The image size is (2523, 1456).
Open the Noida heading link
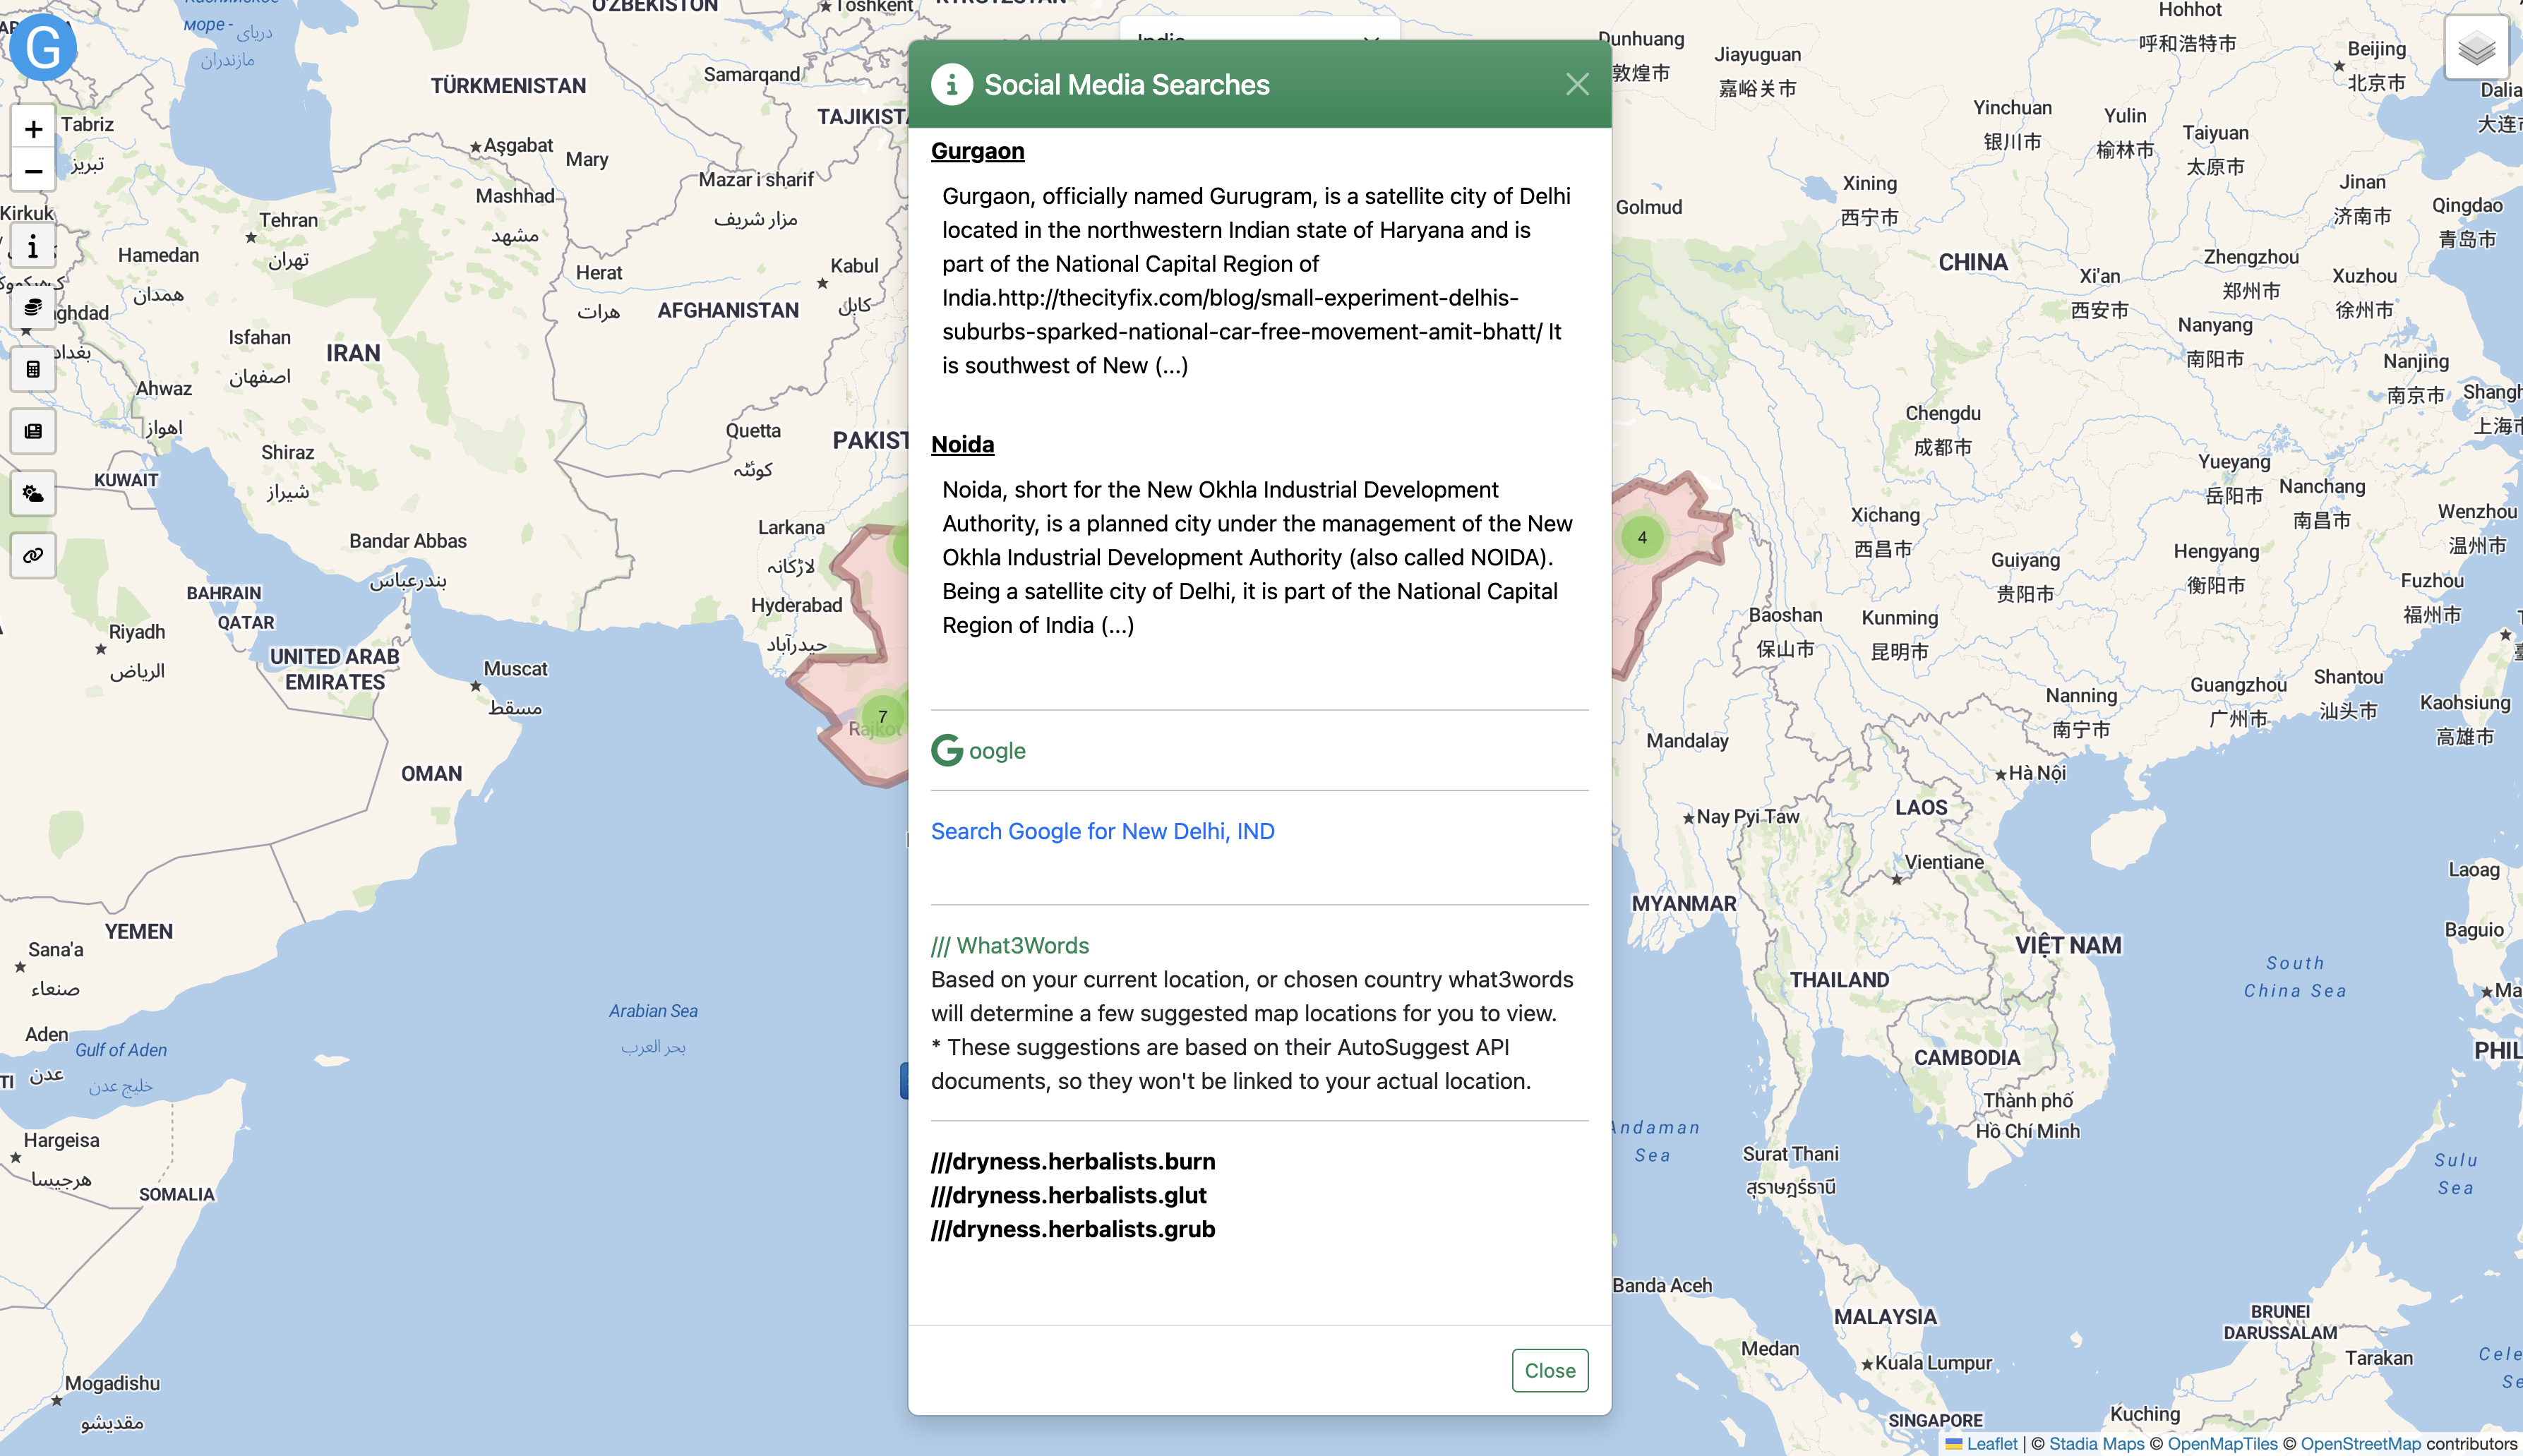pos(962,444)
